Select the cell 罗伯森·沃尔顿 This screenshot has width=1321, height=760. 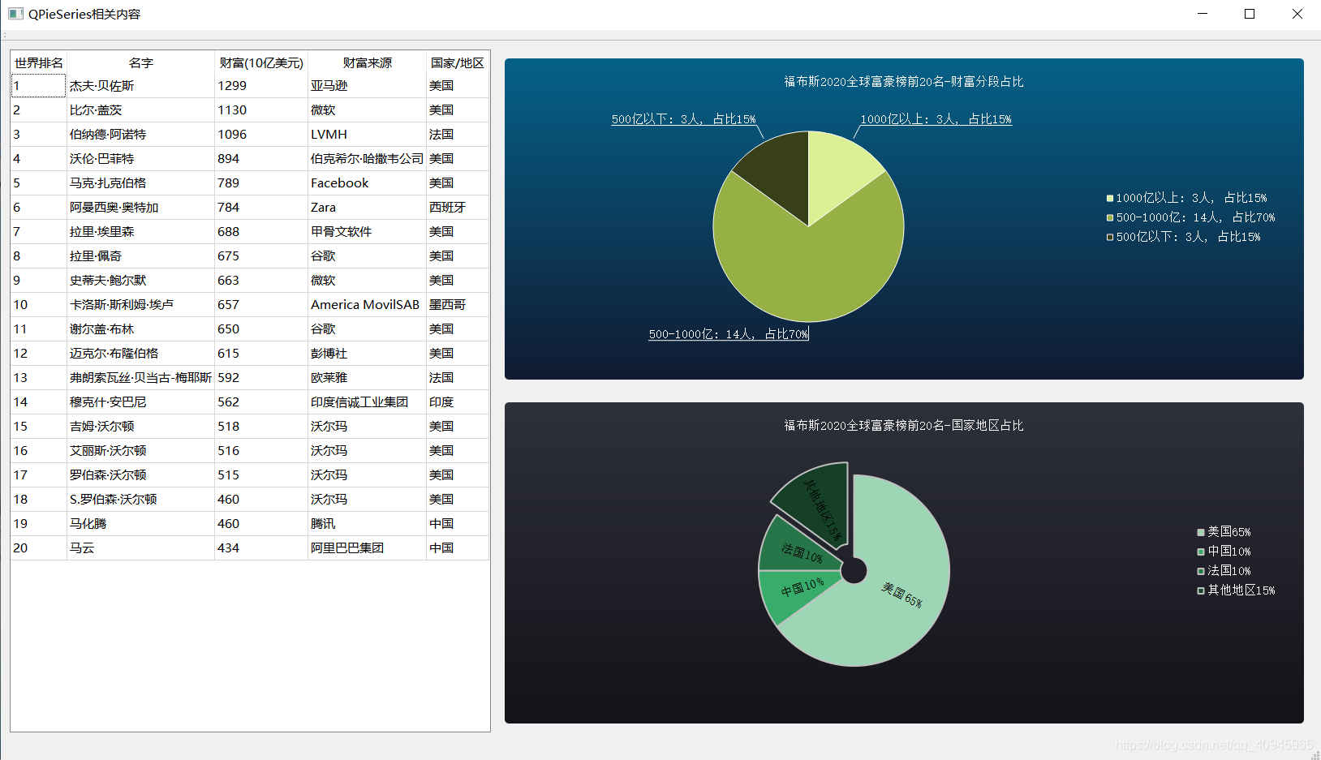140,475
